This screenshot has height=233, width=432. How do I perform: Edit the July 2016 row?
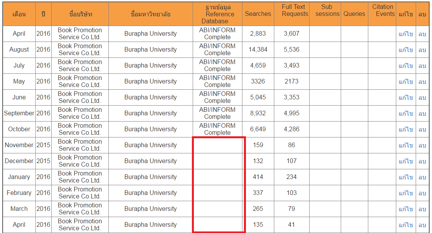[x=406, y=66]
